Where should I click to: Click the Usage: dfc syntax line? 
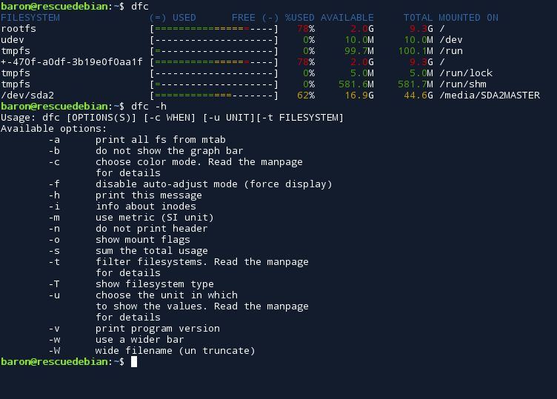(x=173, y=118)
